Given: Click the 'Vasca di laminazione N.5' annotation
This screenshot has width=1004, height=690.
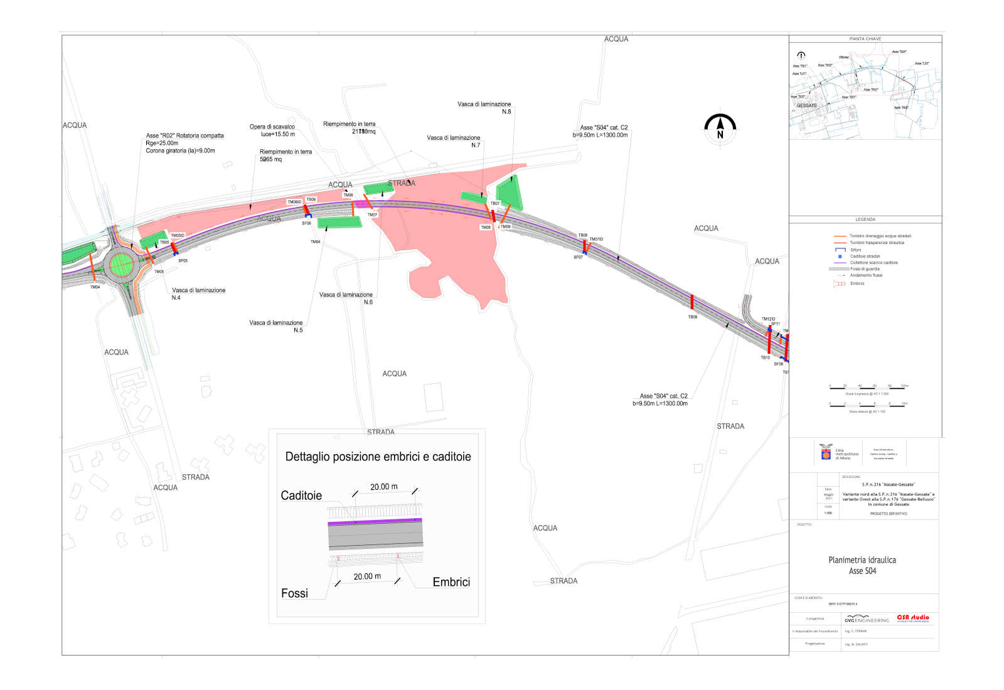Looking at the screenshot, I should pos(276,326).
